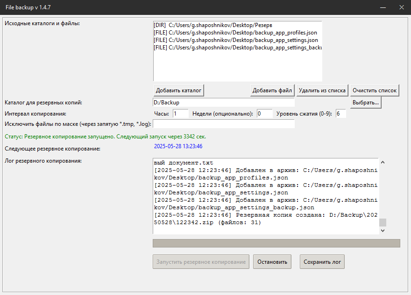Click the disabled Запустить резервное копирование button

(201, 262)
